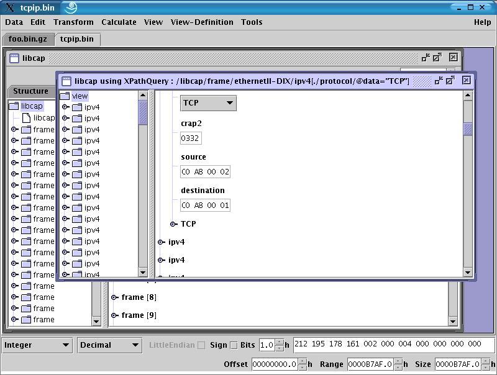Click the libcap document file icon
This screenshot has height=375, width=497.
26,117
